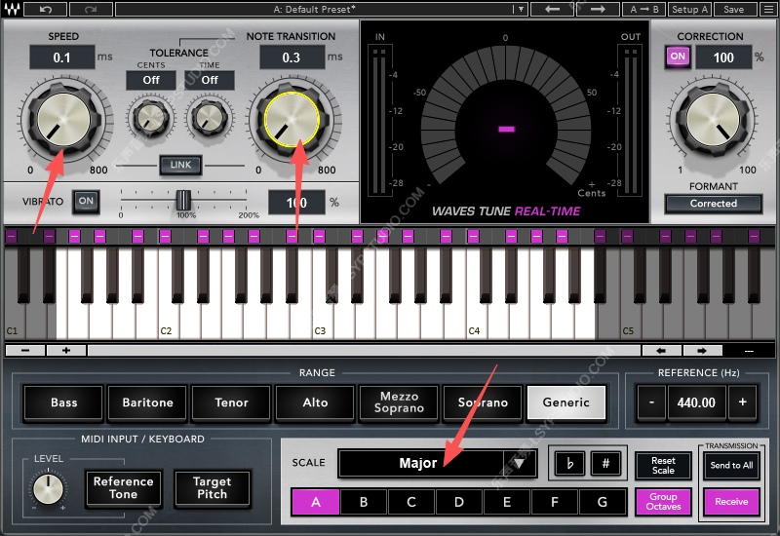
Task: Copy setup A to B
Action: (643, 9)
